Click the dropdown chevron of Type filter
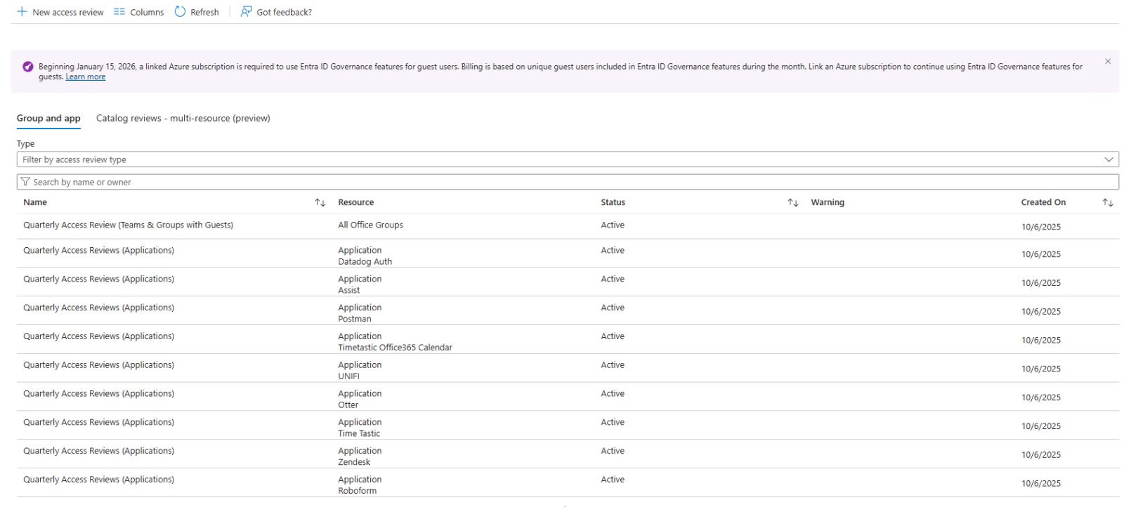Image resolution: width=1124 pixels, height=507 pixels. [x=1109, y=159]
